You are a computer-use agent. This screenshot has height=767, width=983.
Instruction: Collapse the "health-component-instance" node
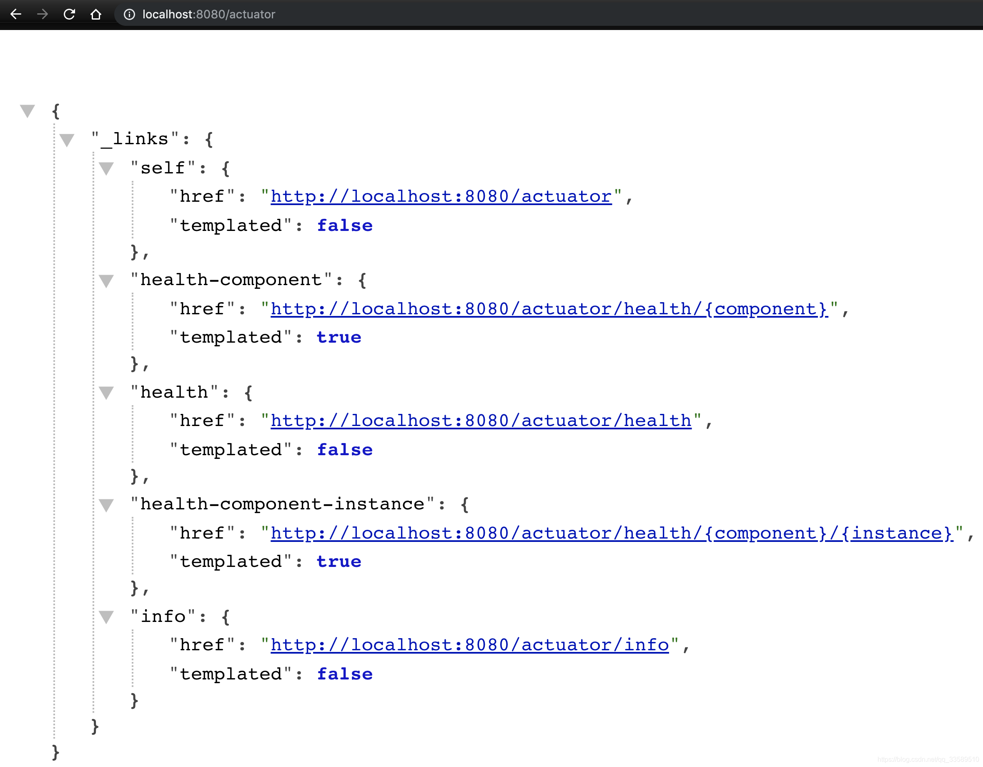coord(106,504)
